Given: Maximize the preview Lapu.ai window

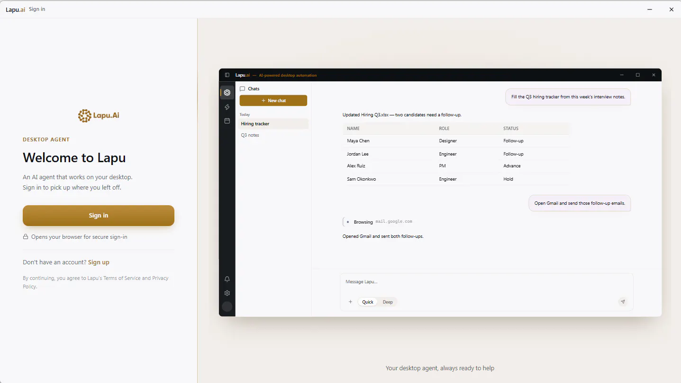Looking at the screenshot, I should pyautogui.click(x=637, y=75).
